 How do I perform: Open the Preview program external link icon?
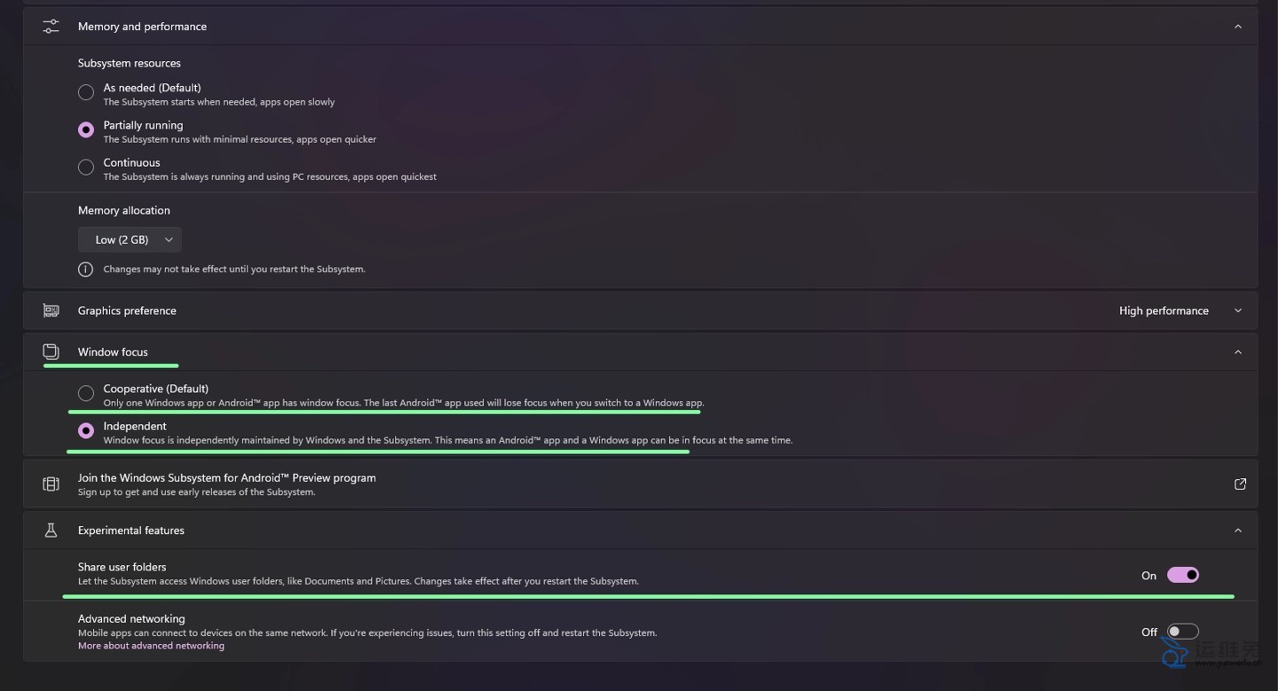click(1240, 484)
